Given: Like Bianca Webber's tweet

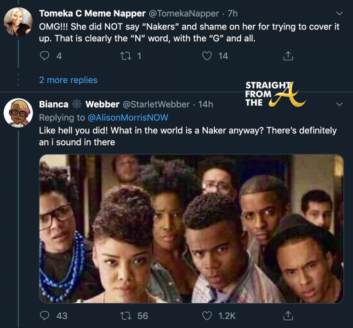Looking at the screenshot, I should [207, 316].
